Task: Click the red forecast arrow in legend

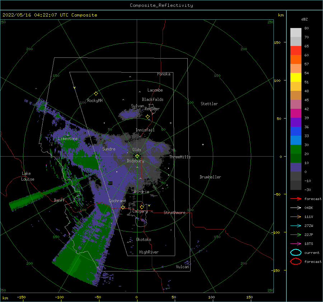Action: [x=296, y=199]
